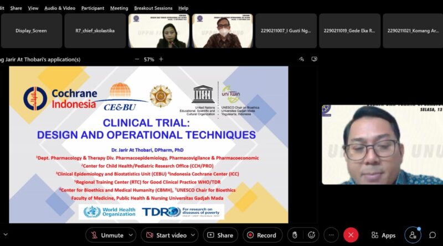Leave meeting with the red X button
Image resolution: width=443 pixels, height=246 pixels.
[351, 235]
